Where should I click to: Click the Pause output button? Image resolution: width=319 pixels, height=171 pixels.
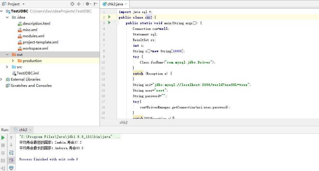click(x=3, y=153)
